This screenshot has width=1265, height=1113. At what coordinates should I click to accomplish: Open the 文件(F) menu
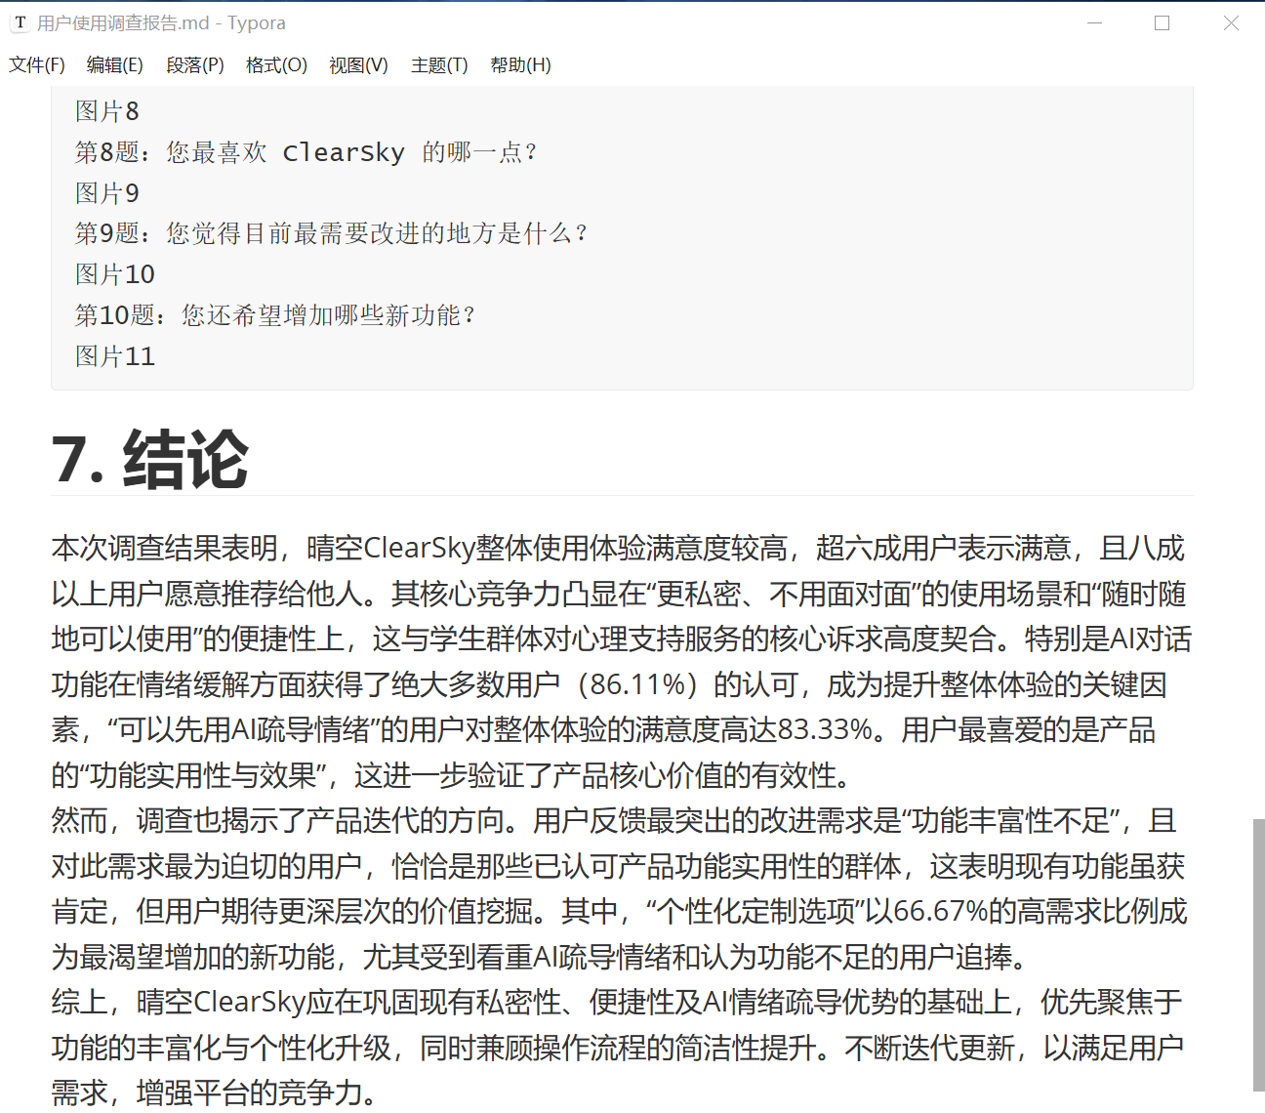pyautogui.click(x=37, y=65)
